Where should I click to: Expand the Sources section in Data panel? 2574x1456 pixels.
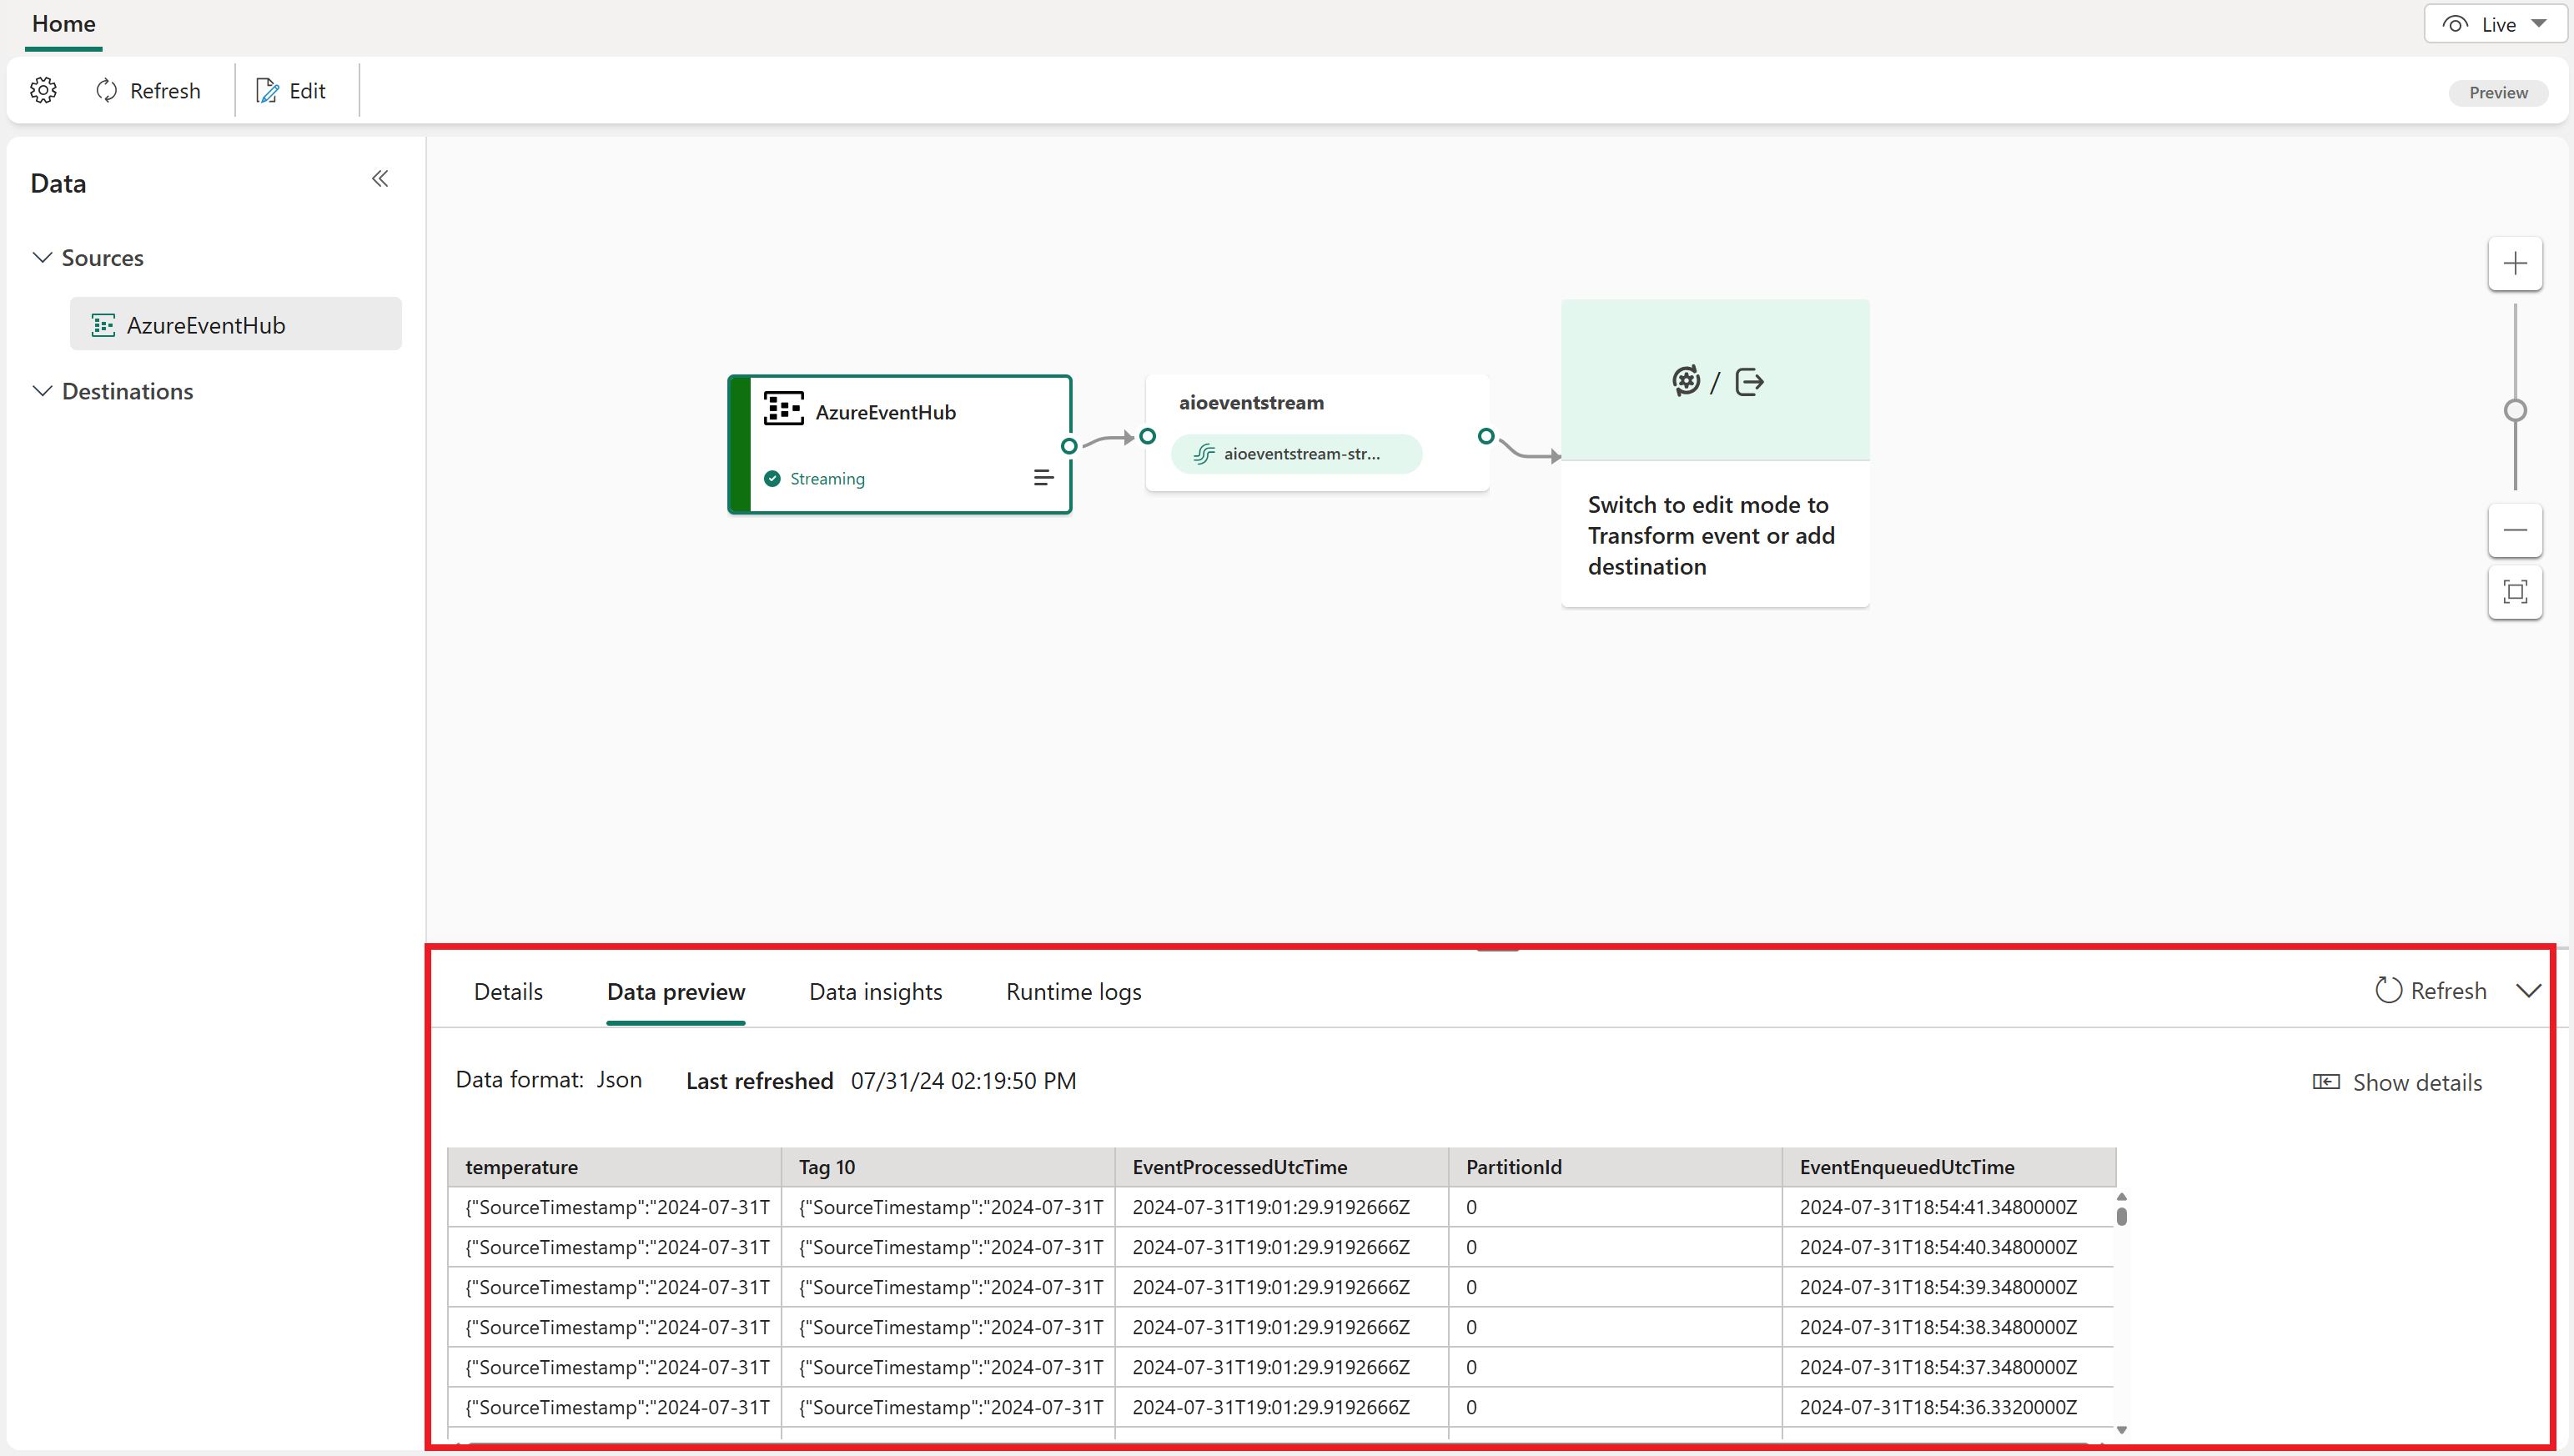[44, 258]
